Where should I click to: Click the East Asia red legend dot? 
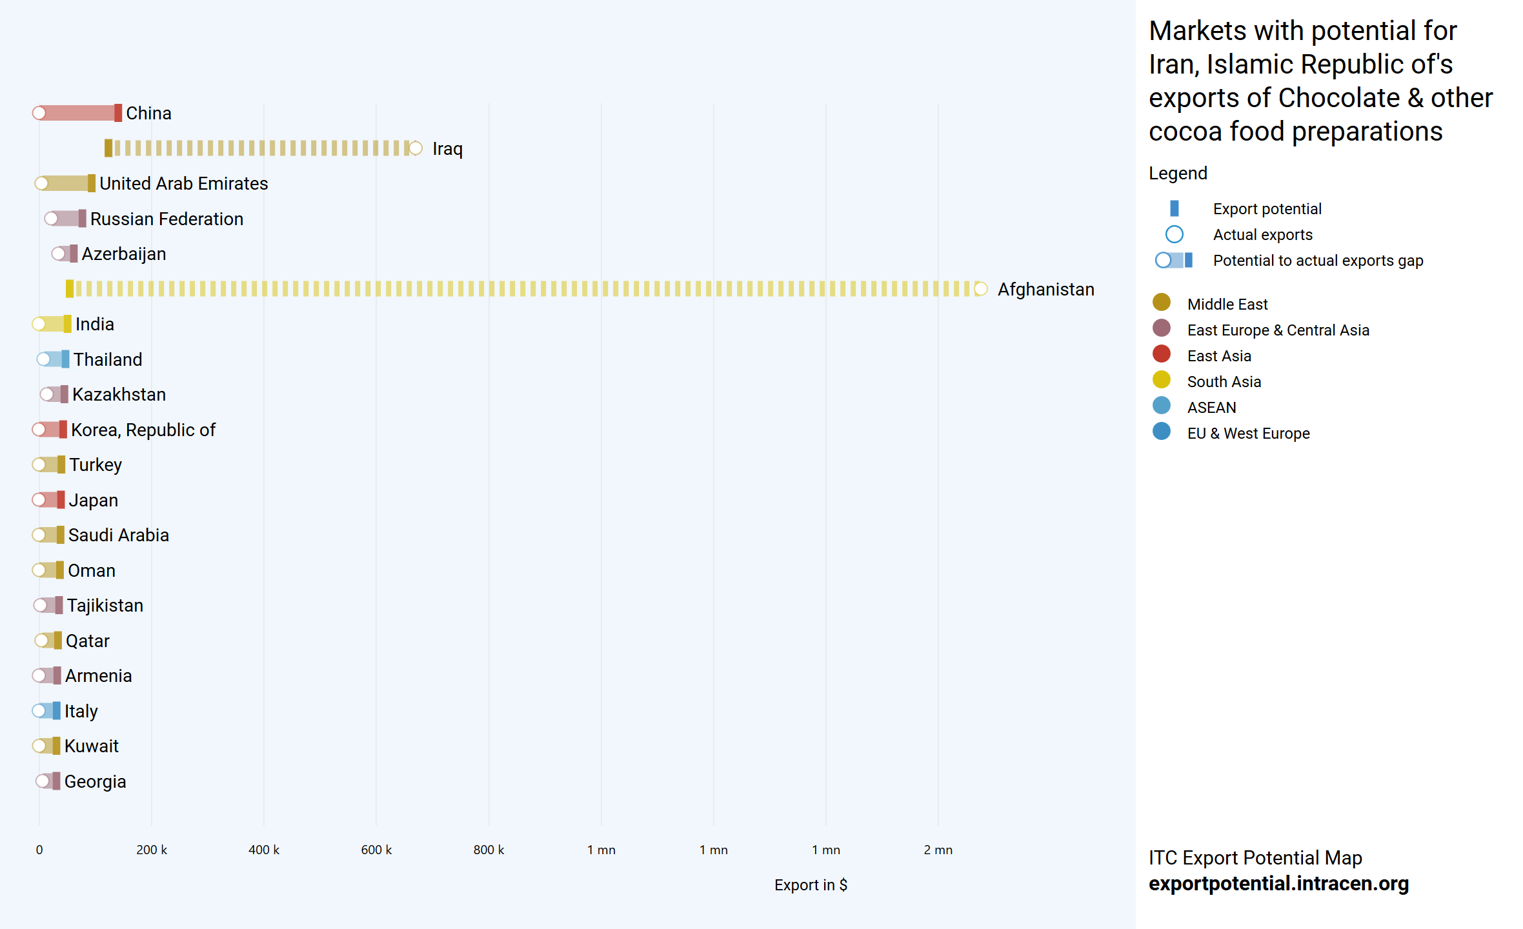coord(1161,354)
